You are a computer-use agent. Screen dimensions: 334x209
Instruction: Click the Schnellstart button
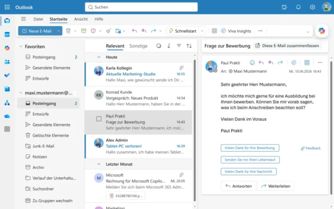[x=183, y=31]
